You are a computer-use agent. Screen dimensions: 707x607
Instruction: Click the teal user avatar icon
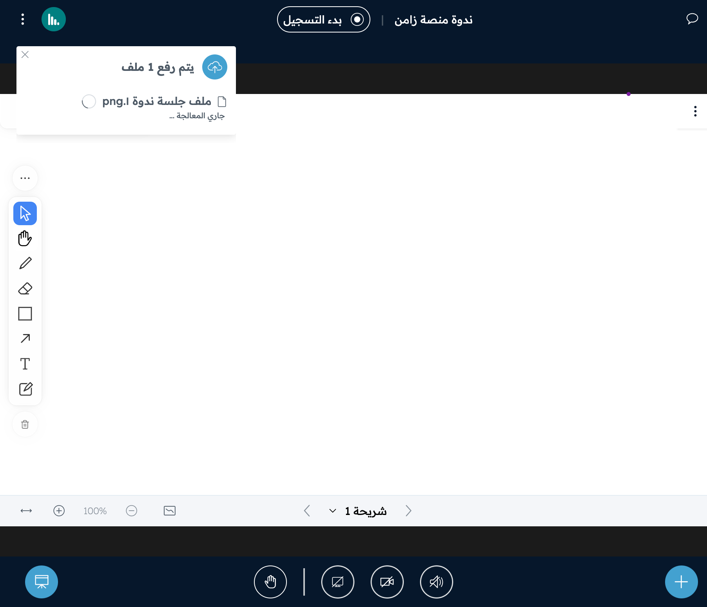tap(54, 19)
